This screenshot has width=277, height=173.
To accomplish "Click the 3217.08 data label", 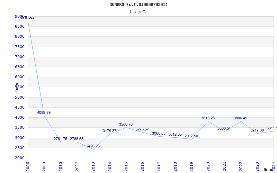I will click(x=257, y=130).
